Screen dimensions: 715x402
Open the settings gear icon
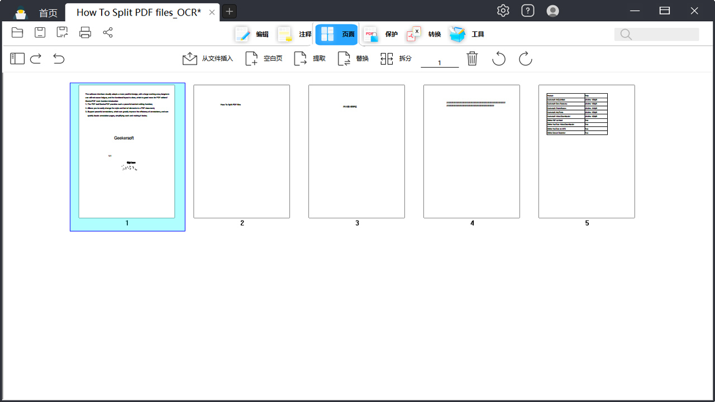click(503, 11)
